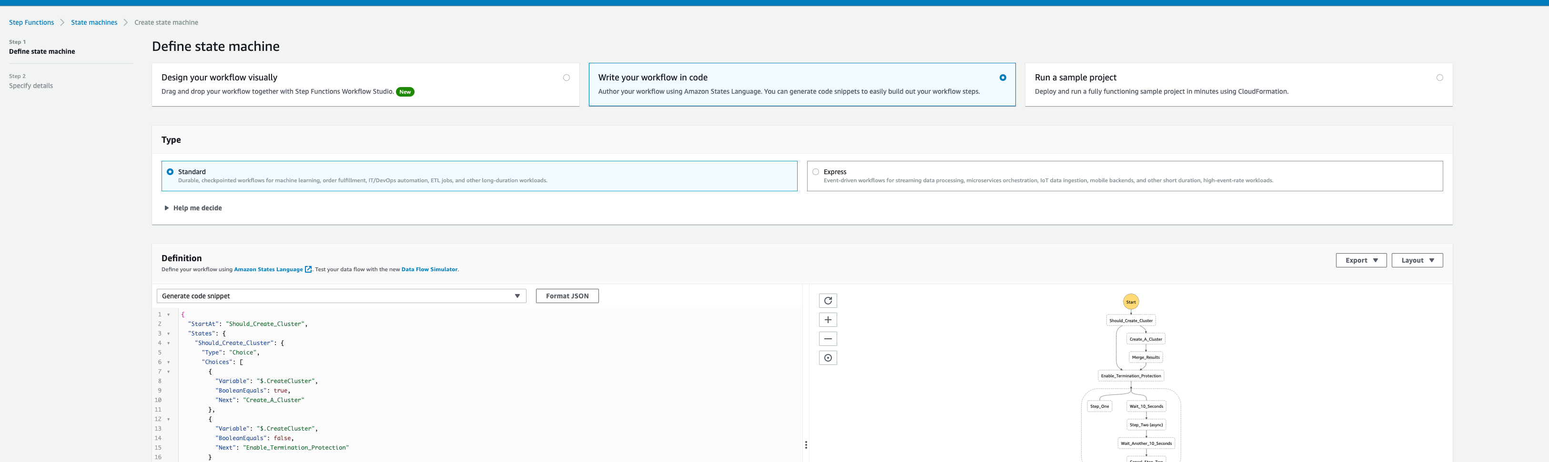1549x462 pixels.
Task: Collapse the fold arrow on line 12
Action: coord(168,419)
